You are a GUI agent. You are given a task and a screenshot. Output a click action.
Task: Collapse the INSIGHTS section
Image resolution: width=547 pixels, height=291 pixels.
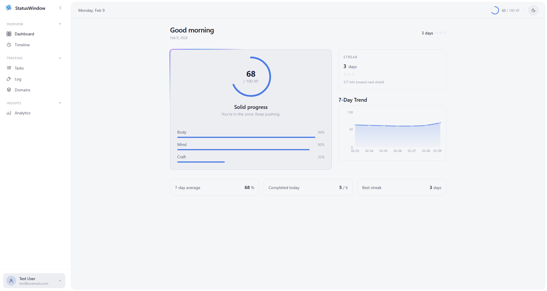point(60,103)
